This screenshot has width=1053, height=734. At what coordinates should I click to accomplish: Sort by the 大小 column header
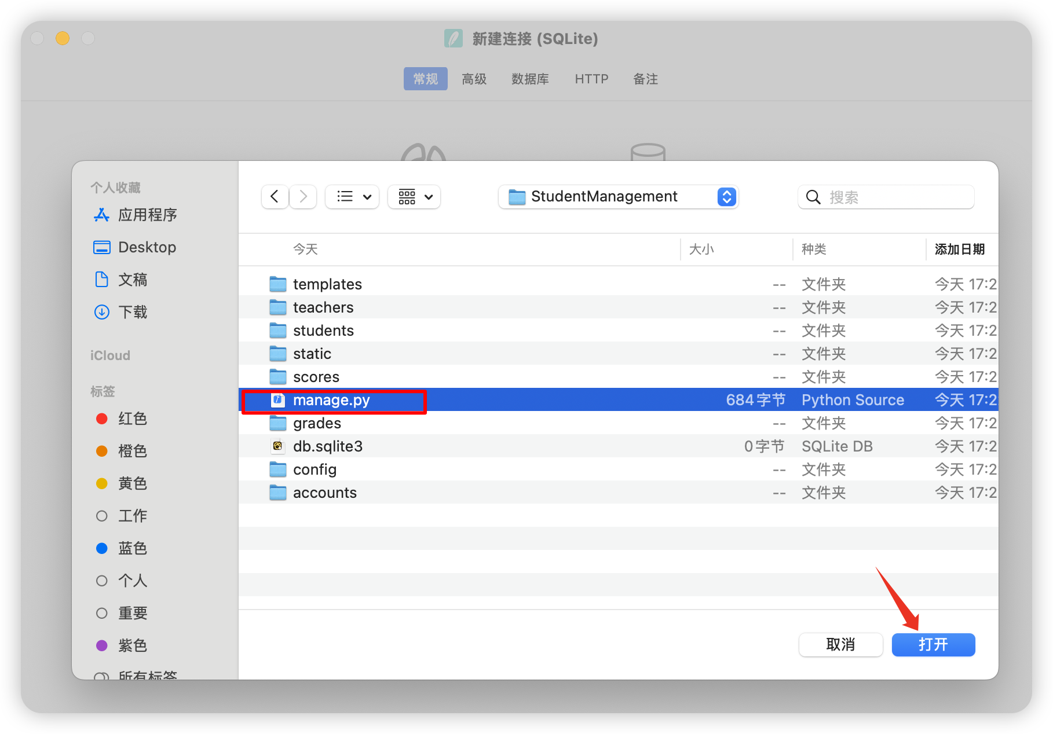[701, 249]
